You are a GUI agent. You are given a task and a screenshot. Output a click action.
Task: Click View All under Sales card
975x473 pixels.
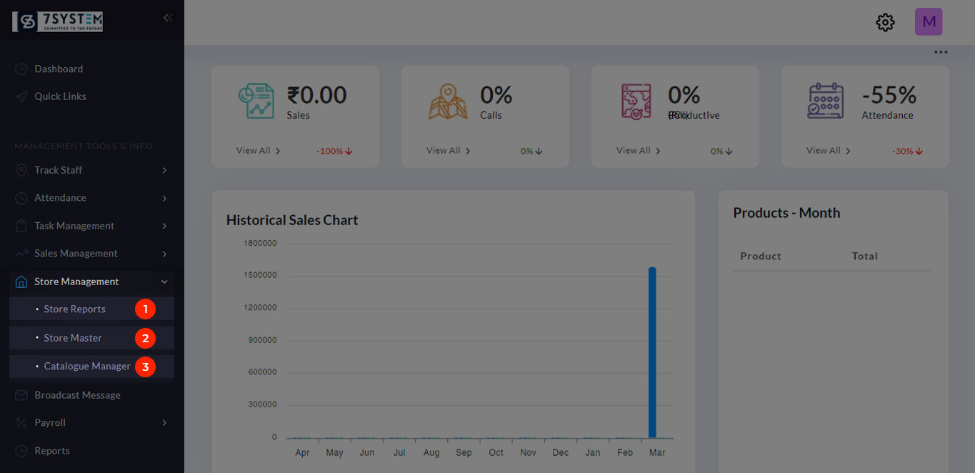click(258, 151)
